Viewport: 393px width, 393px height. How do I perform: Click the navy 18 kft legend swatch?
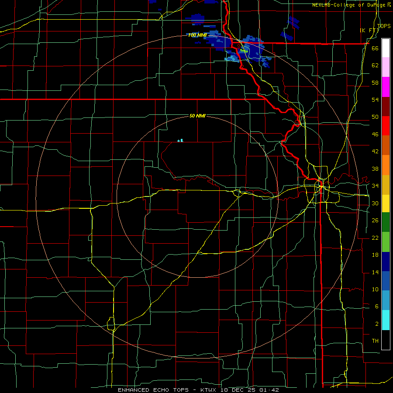point(386,262)
